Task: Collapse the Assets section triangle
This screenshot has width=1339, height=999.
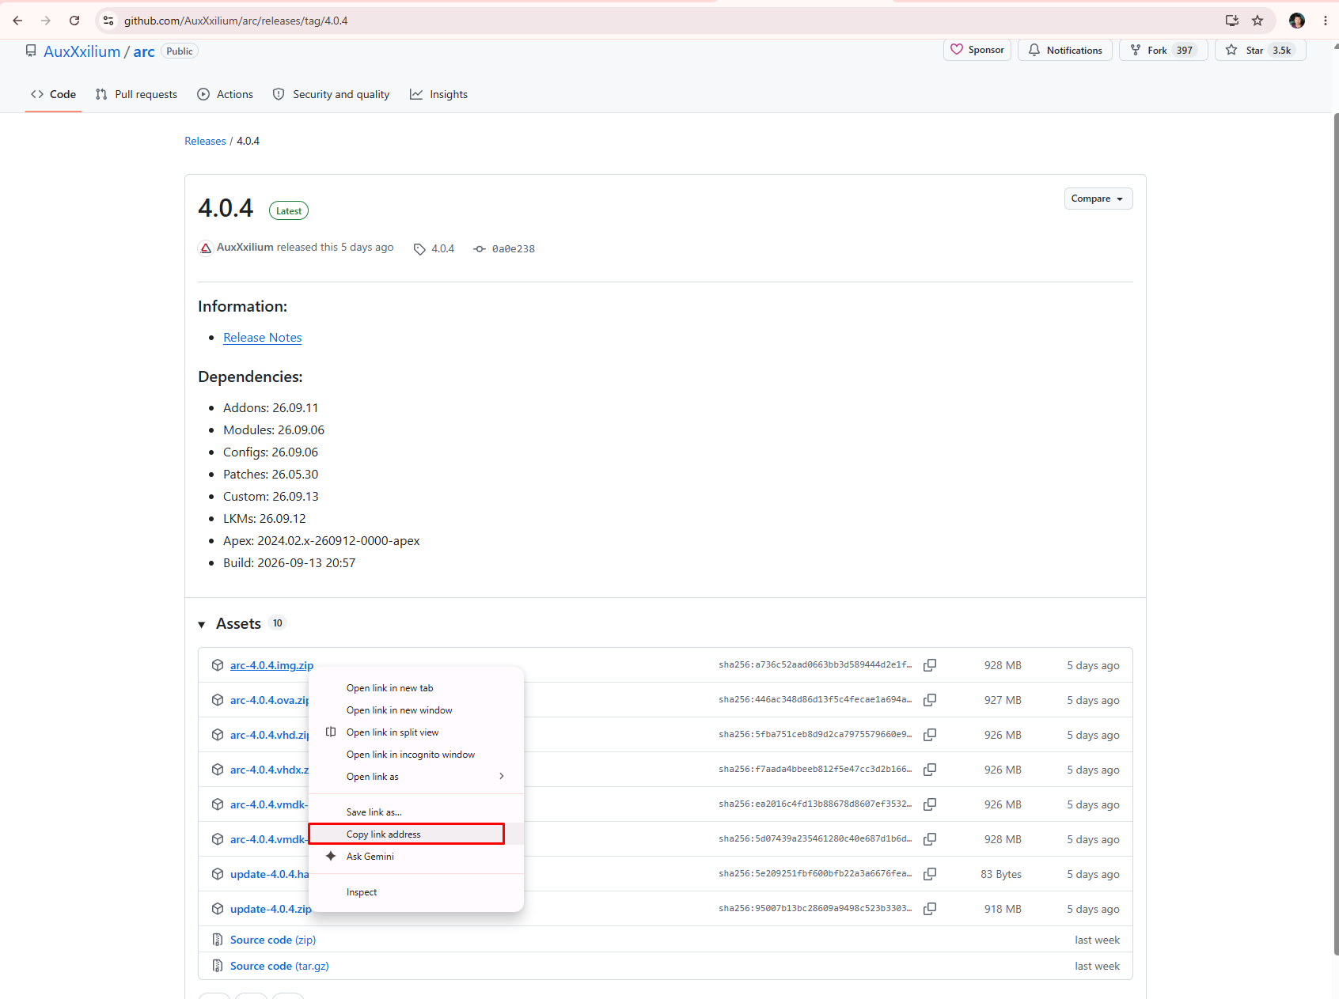Action: pyautogui.click(x=202, y=624)
